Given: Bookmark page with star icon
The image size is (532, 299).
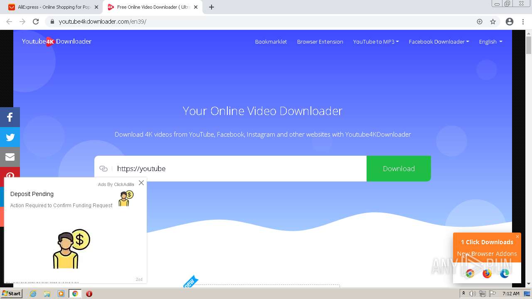Looking at the screenshot, I should [x=493, y=22].
